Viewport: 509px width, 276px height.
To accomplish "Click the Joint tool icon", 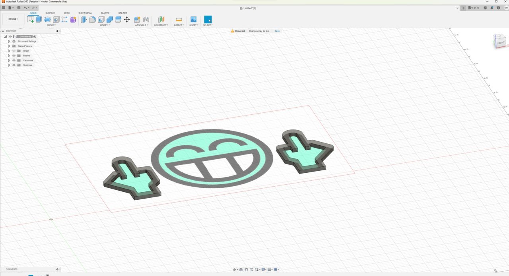I will pyautogui.click(x=146, y=19).
